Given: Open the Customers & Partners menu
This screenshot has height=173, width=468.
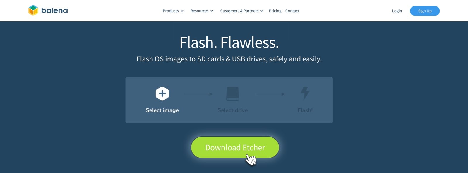Looking at the screenshot, I should [x=242, y=11].
